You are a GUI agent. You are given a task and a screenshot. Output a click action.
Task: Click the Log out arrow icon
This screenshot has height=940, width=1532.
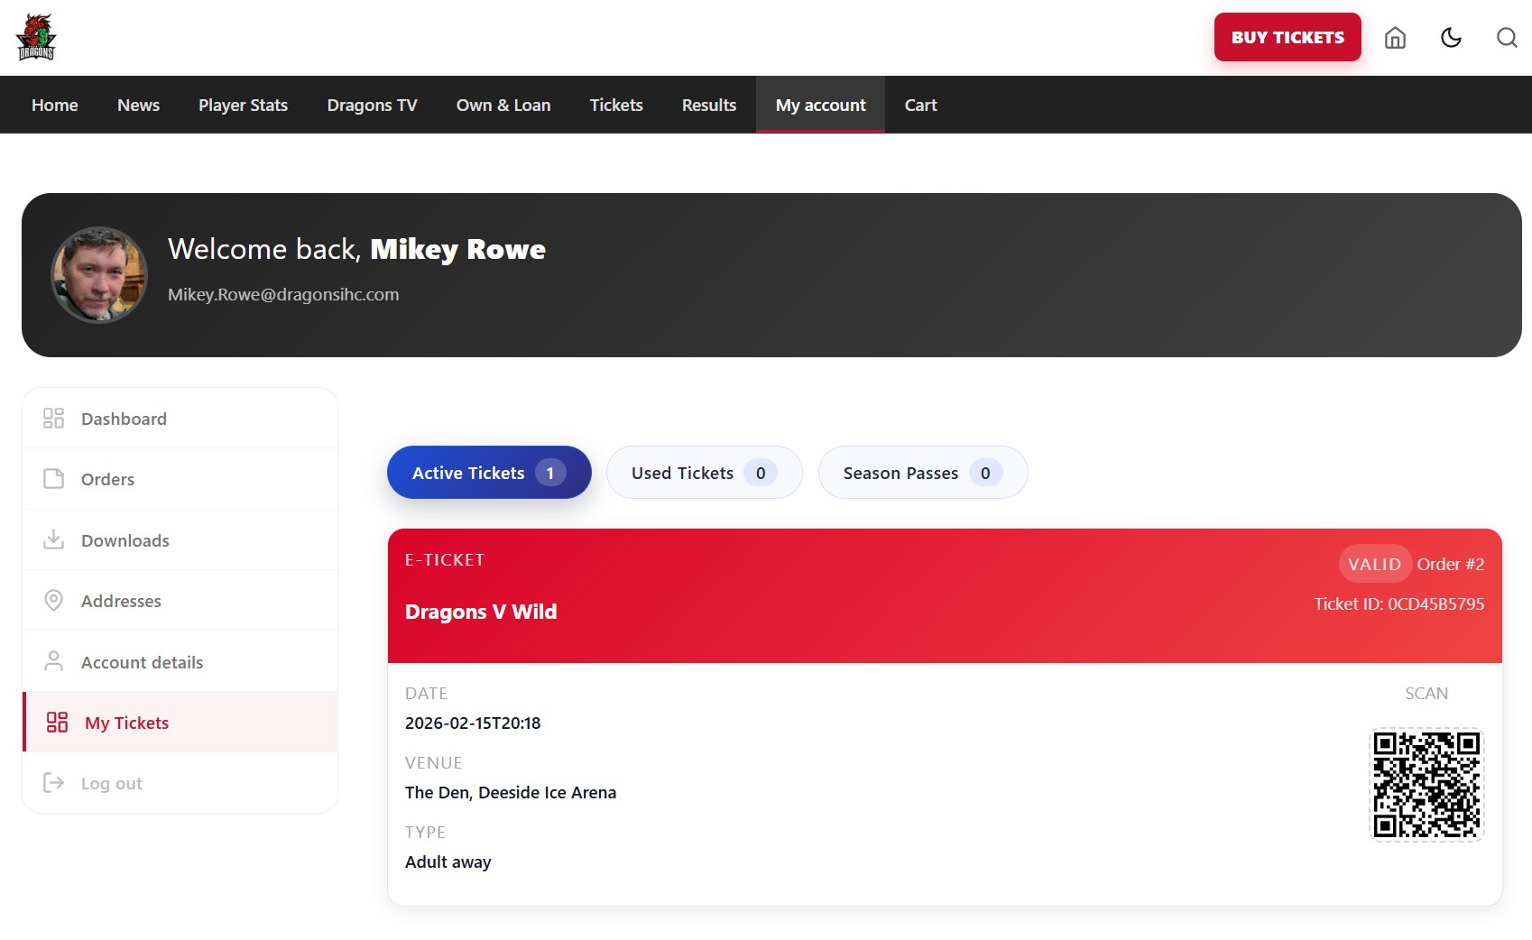click(x=54, y=783)
